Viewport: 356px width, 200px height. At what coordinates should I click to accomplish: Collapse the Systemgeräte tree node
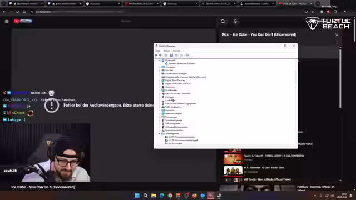(x=160, y=134)
